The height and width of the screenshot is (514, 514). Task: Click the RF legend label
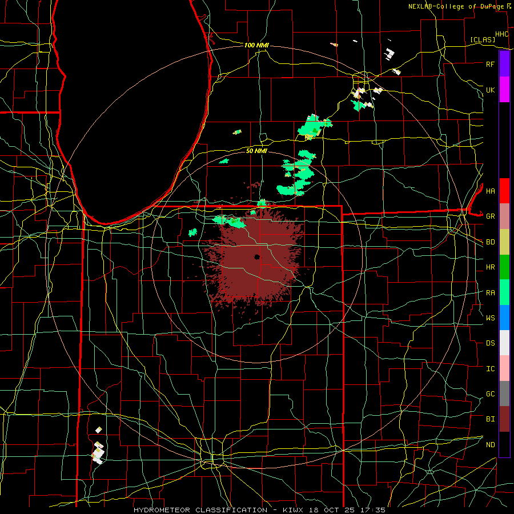pyautogui.click(x=490, y=64)
